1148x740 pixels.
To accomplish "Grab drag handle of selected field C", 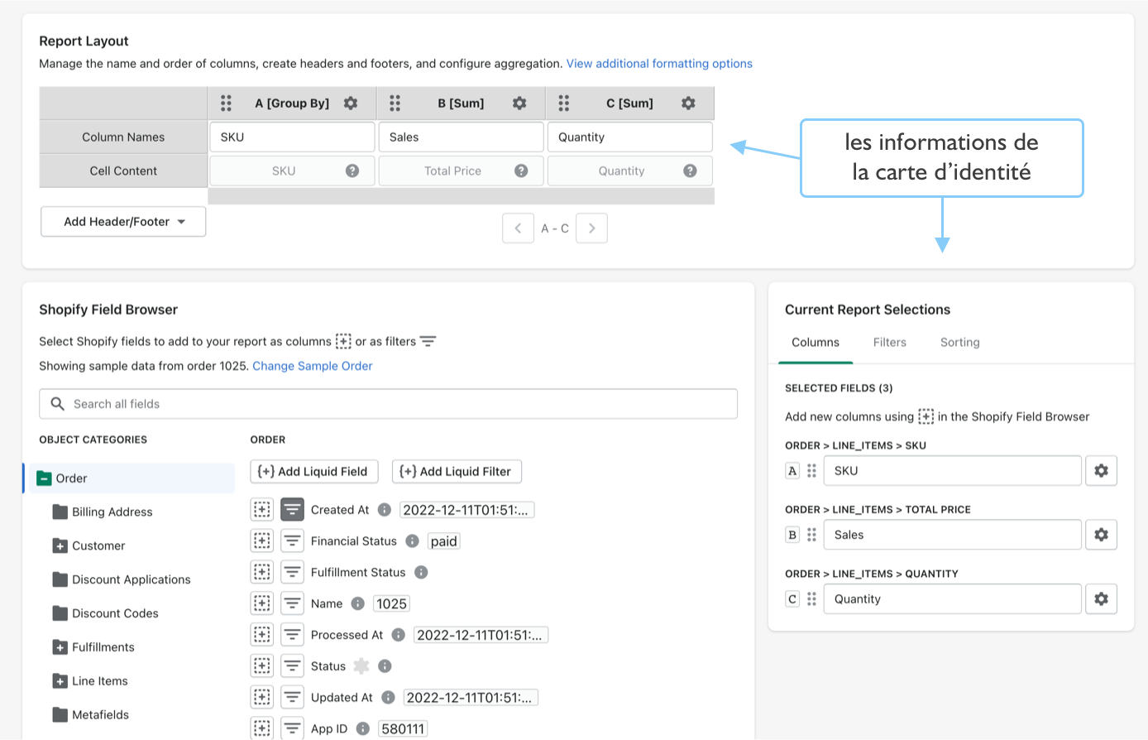I will pos(812,598).
